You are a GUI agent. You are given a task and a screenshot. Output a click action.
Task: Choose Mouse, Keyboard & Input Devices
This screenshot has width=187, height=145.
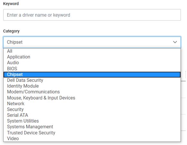[92, 98]
